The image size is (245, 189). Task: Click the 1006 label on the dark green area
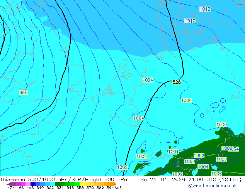216,174
